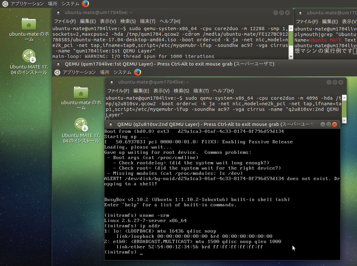Viewport: 357px width, 266px height.
Task: Maximize the q2u810sv 2nd QEMU Layer window
Action: pyautogui.click(x=329, y=124)
